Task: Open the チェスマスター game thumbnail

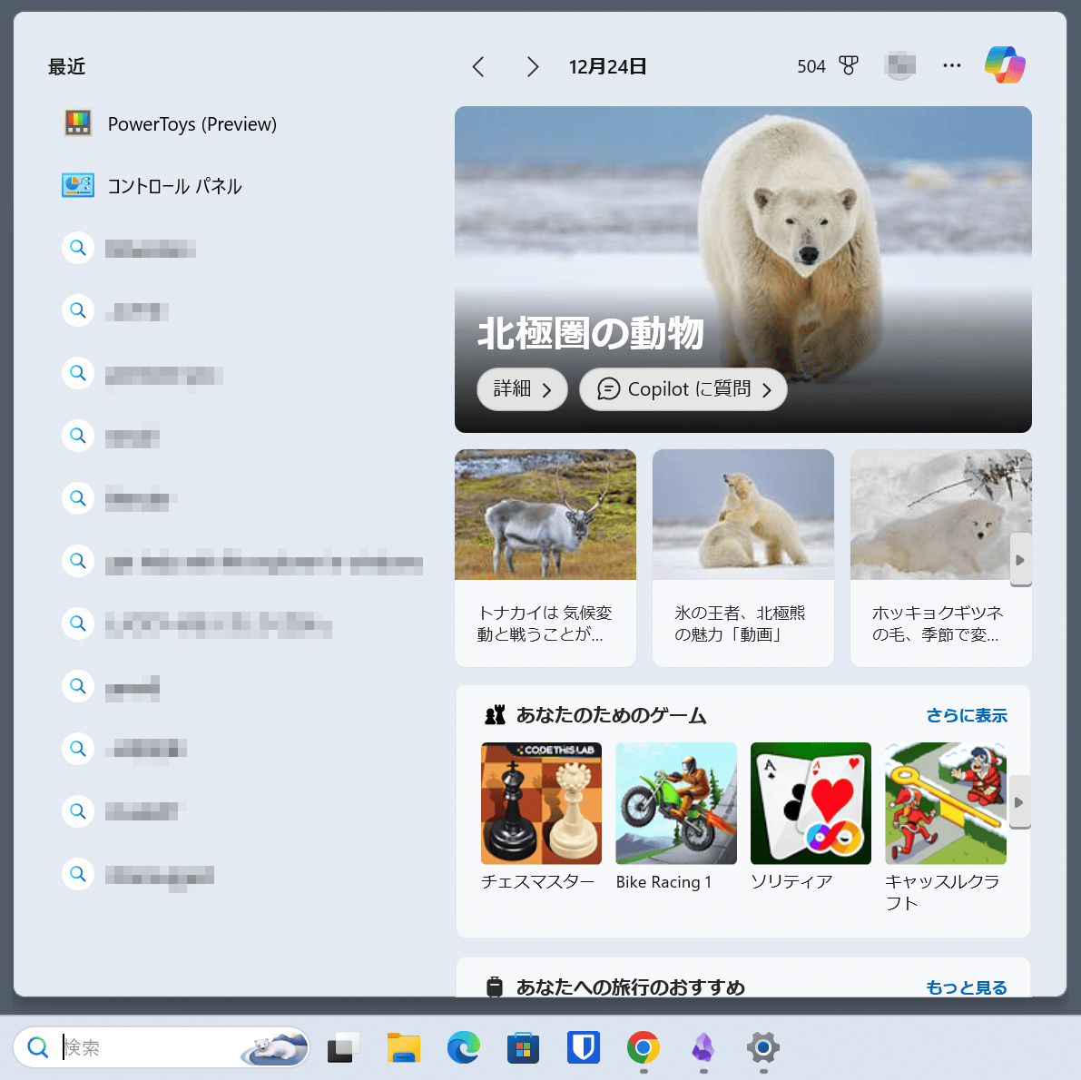Action: point(541,803)
